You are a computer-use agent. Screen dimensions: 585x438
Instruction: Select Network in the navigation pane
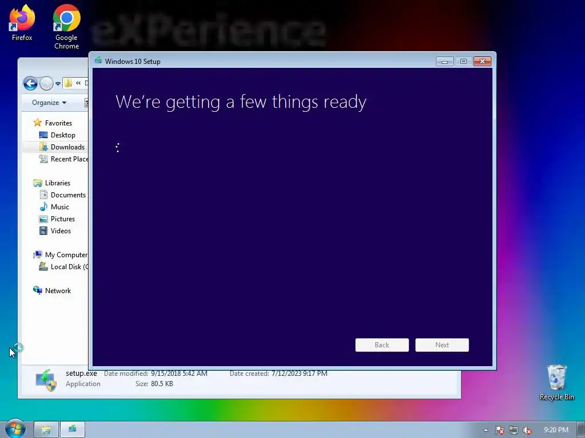coord(51,290)
